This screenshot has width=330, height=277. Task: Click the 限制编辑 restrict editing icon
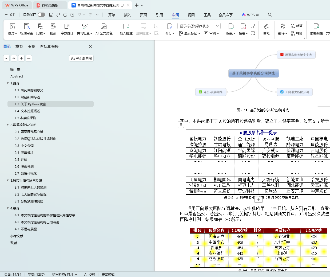click(316, 29)
